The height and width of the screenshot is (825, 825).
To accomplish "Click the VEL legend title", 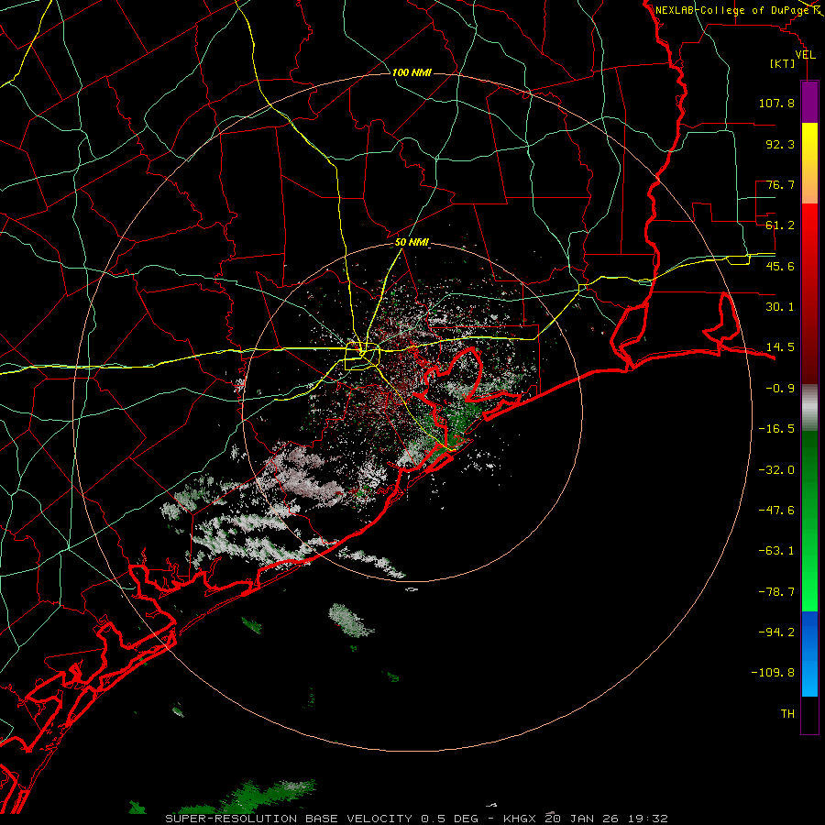I will [x=805, y=55].
